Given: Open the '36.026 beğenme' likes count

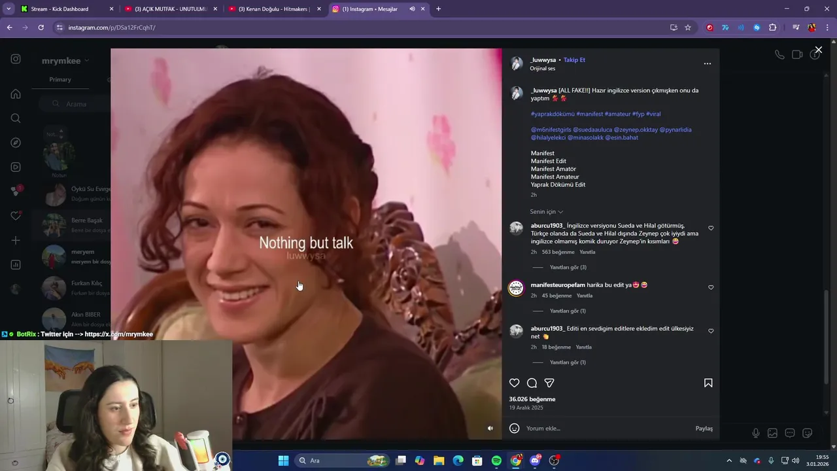Looking at the screenshot, I should pos(532,399).
